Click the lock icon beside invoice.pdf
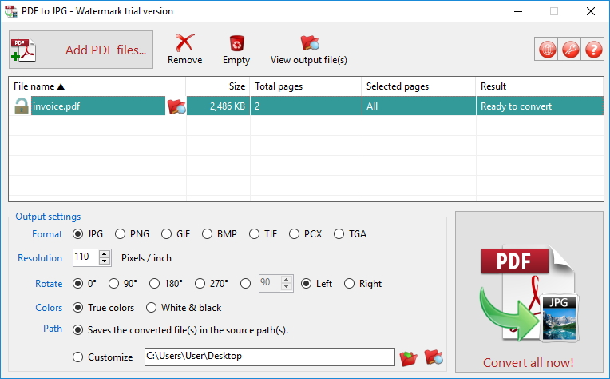 (x=22, y=106)
